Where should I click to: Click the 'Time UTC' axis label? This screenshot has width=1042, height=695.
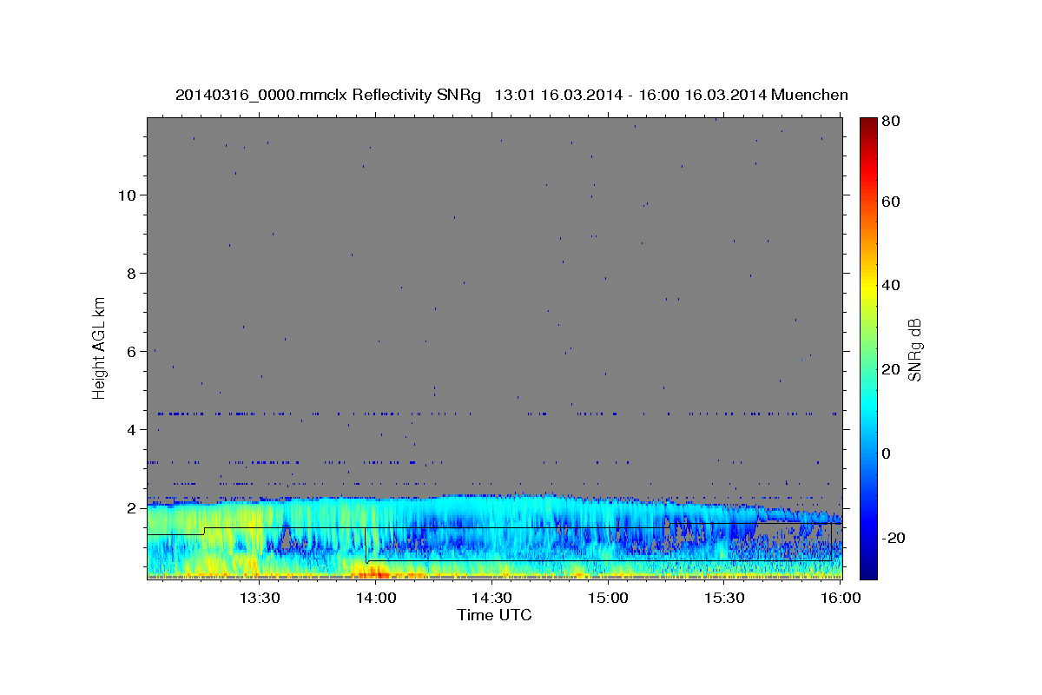pos(494,615)
